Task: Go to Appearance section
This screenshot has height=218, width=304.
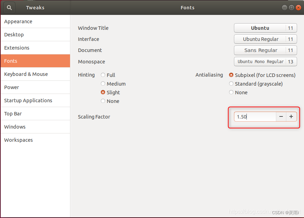Action: 35,21
